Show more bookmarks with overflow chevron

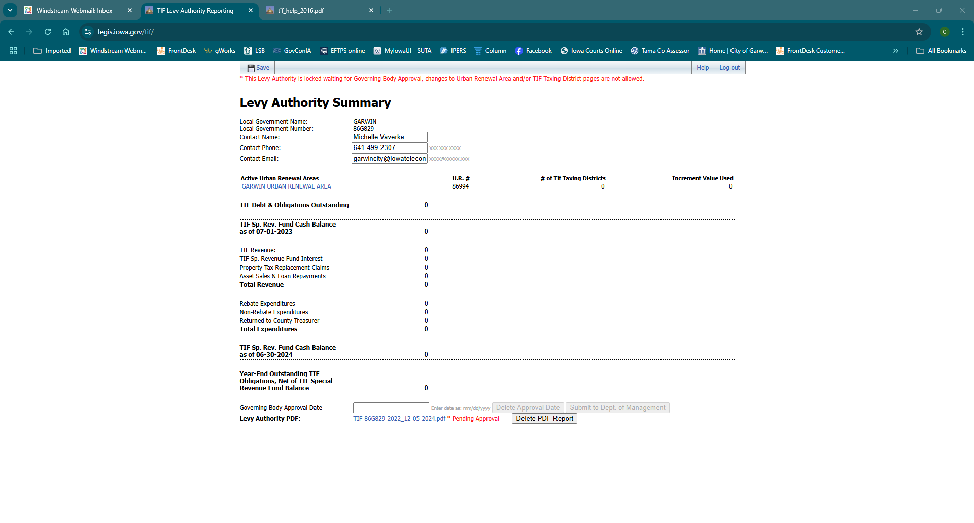(x=895, y=51)
